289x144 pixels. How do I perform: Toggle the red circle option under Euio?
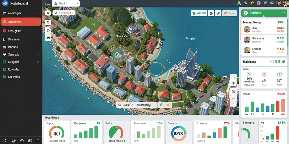pyautogui.click(x=264, y=74)
